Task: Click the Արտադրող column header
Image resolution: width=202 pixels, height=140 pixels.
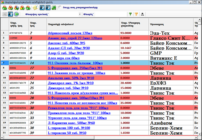Action: (171, 24)
